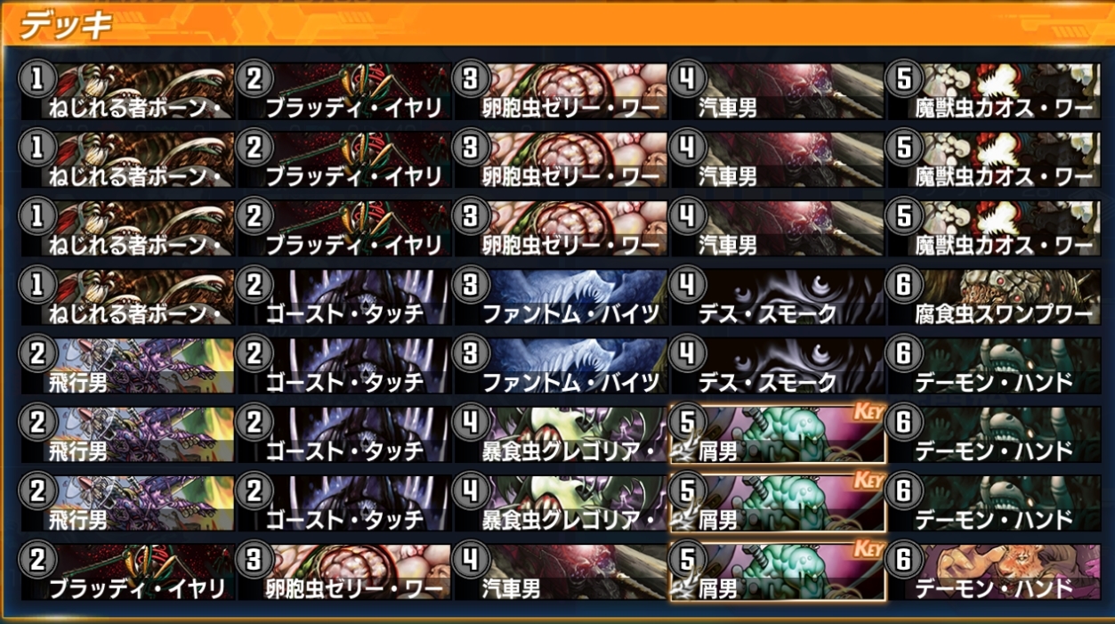Click cost 5 icon on the middle 屑男 card
This screenshot has height=624, width=1115.
687,492
